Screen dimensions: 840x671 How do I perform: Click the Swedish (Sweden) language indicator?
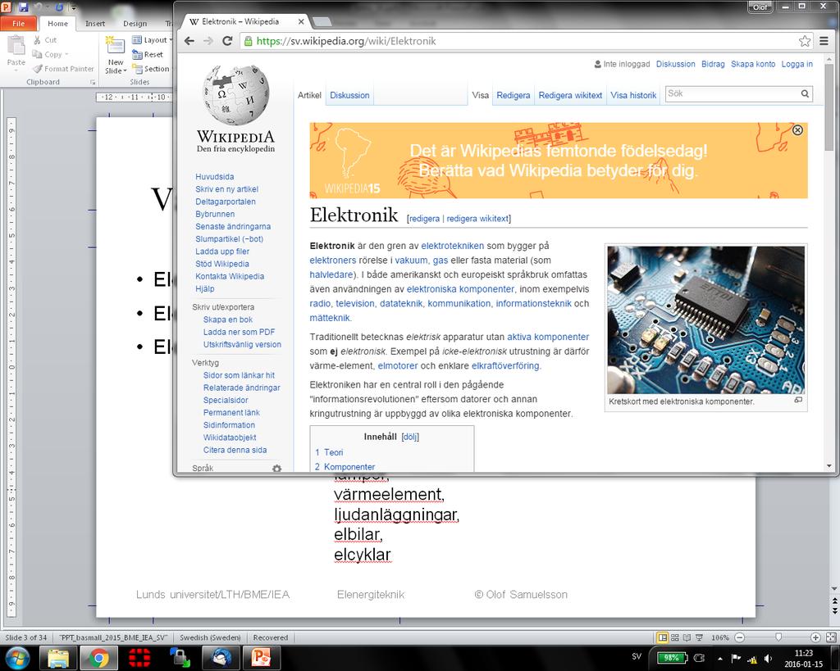(x=210, y=637)
